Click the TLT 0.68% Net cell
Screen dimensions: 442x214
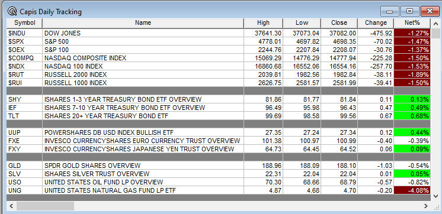point(412,116)
